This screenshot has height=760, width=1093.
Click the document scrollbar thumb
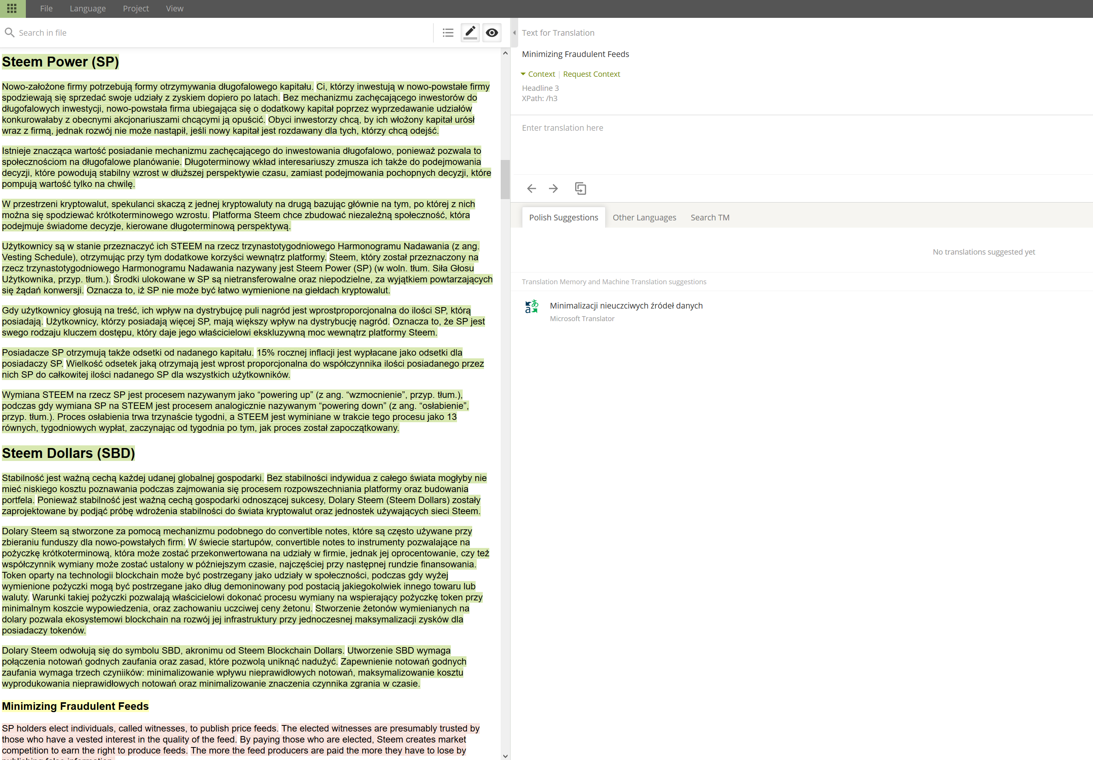[505, 179]
